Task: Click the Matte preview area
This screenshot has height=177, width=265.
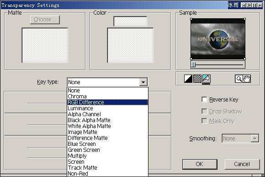Action: (x=45, y=45)
